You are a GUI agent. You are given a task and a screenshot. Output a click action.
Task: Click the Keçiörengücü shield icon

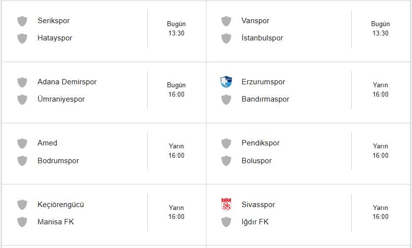click(x=22, y=204)
